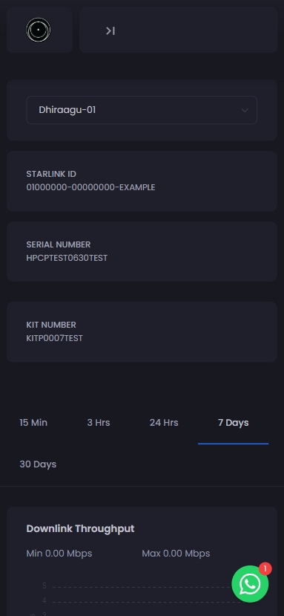Select the 3 Hrs time range tab
The width and height of the screenshot is (284, 616).
point(99,423)
